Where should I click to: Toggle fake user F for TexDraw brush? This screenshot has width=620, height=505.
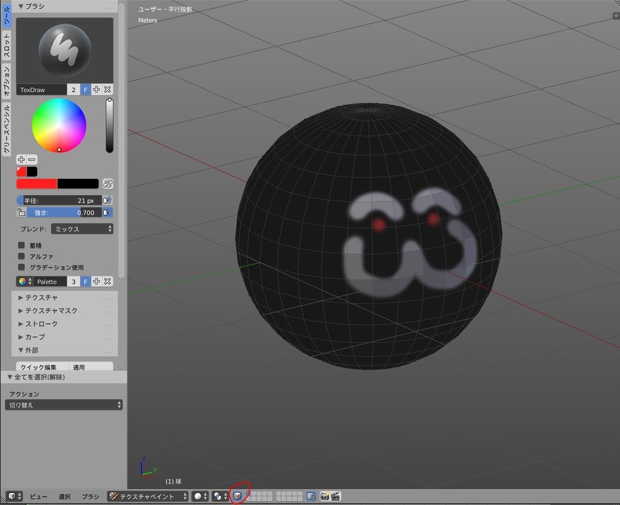click(x=85, y=90)
